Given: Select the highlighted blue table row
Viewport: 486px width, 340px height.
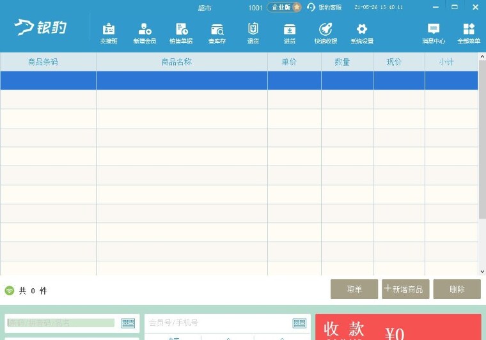Looking at the screenshot, I should [239, 81].
